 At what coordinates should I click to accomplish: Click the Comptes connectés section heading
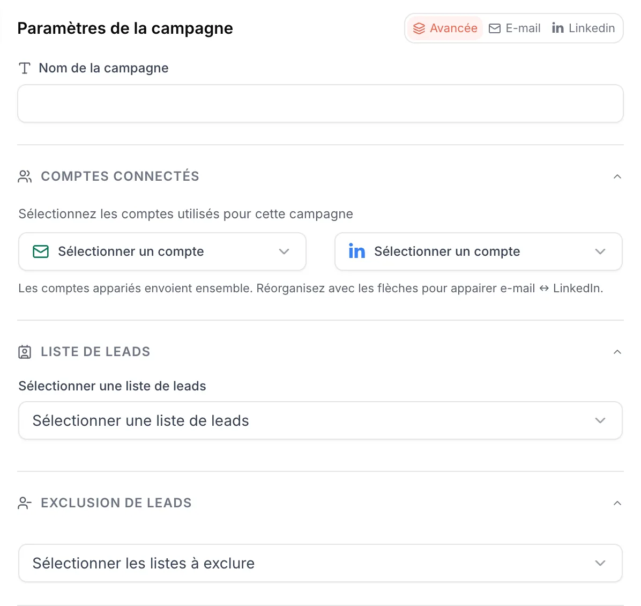coord(120,176)
